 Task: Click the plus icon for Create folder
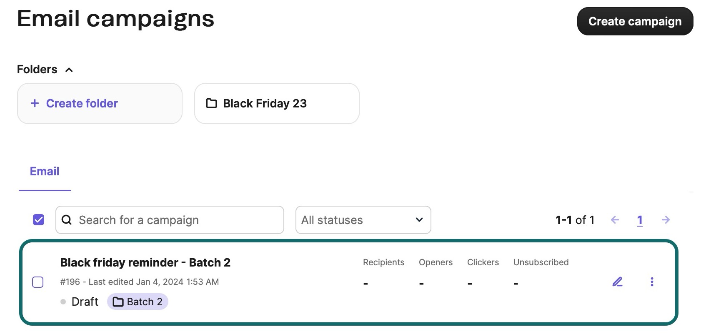point(35,103)
